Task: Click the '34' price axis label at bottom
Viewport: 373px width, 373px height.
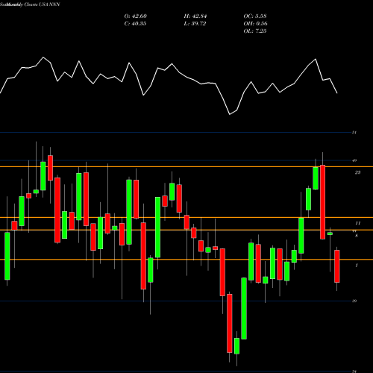Action: click(354, 372)
